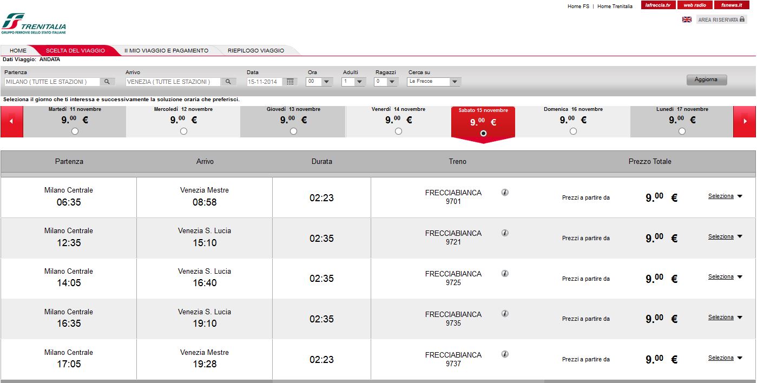Expand Seleziona for the 14:05 train
This screenshot has height=383, width=757.
(x=725, y=277)
